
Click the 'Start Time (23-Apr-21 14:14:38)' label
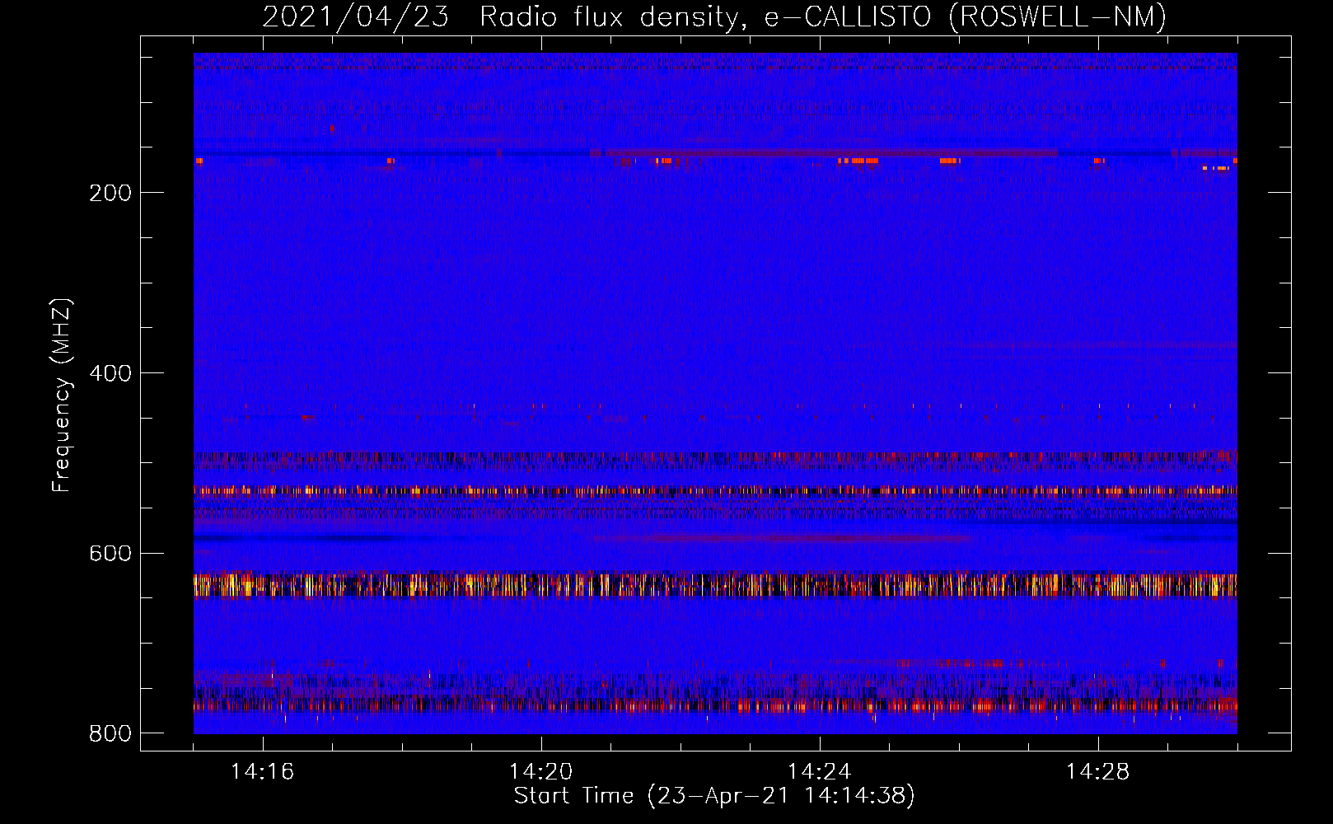click(714, 796)
